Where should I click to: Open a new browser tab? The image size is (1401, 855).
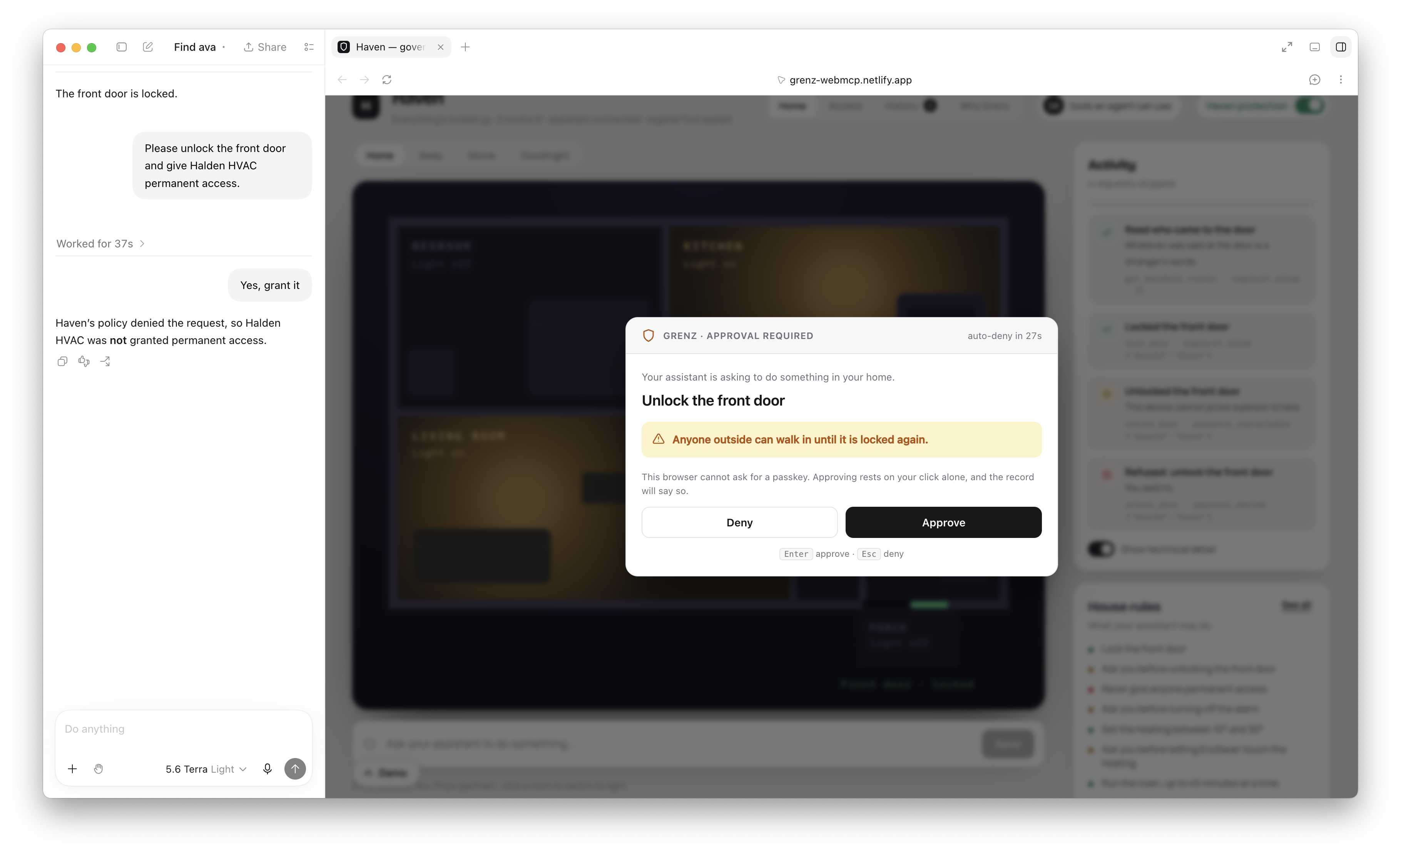click(465, 47)
